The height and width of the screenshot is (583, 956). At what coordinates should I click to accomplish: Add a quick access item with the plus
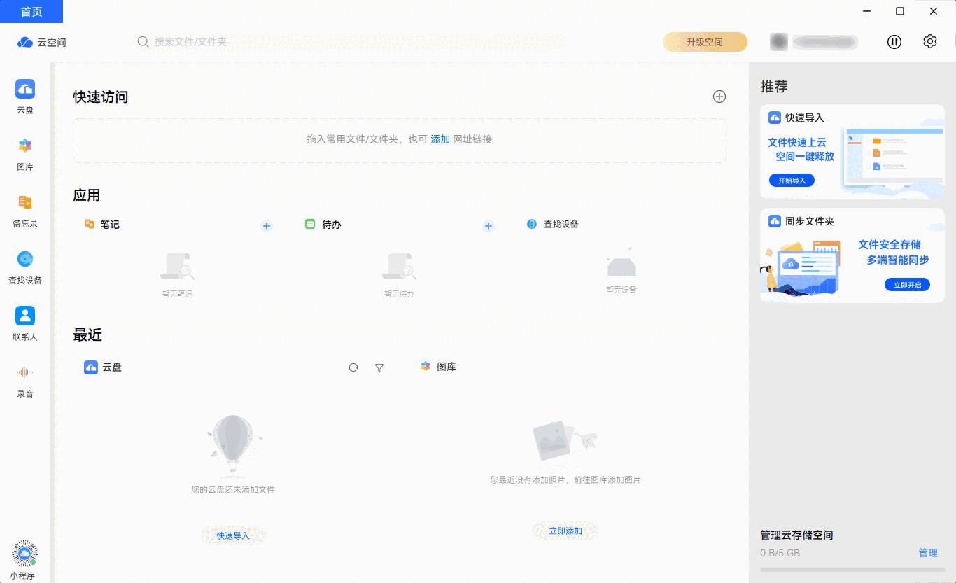[719, 97]
